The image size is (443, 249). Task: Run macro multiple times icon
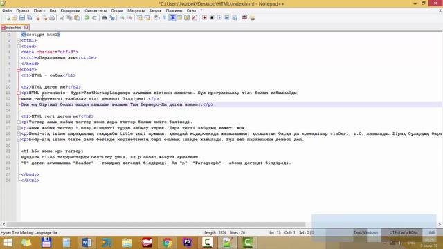tap(227, 18)
